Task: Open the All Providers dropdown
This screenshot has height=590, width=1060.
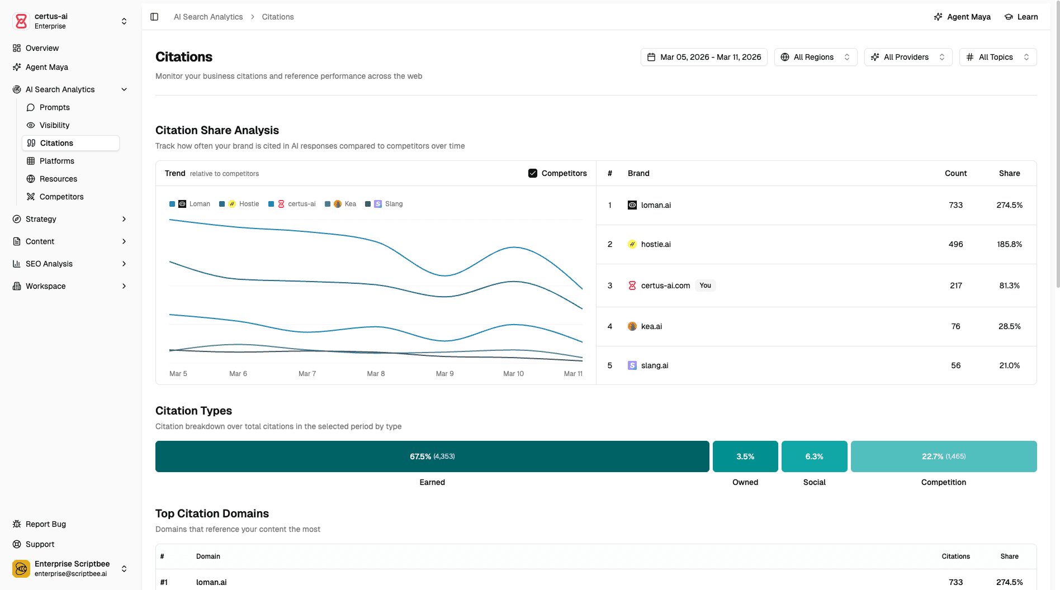Action: tap(908, 57)
